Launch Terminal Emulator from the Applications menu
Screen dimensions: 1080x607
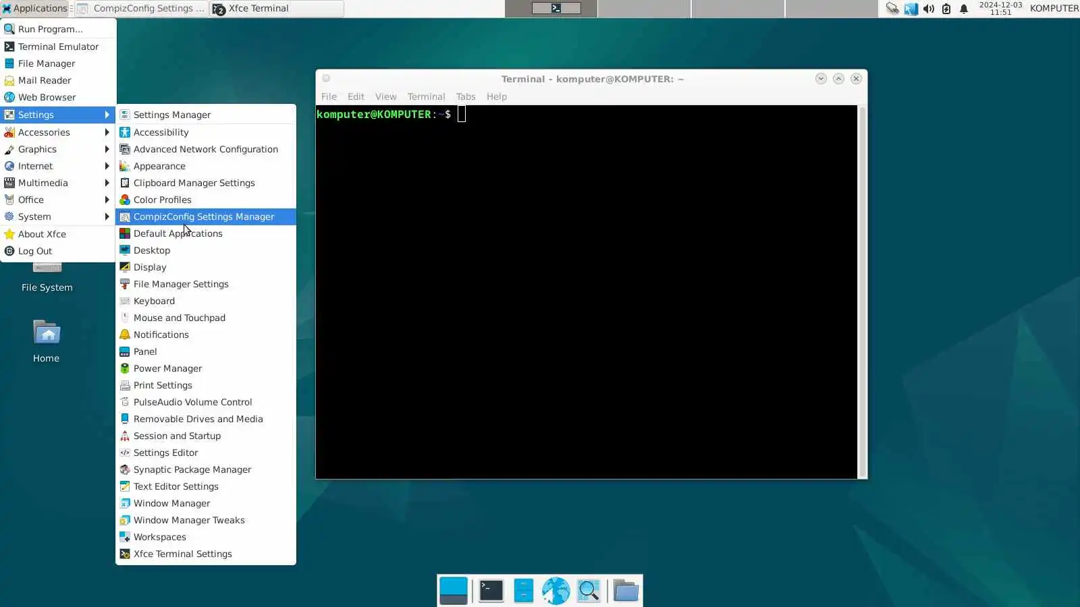(x=58, y=47)
